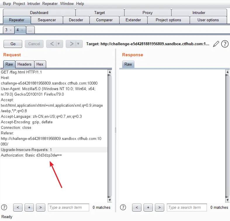
Task: Switch to the Decoder tab
Action: 76,20
